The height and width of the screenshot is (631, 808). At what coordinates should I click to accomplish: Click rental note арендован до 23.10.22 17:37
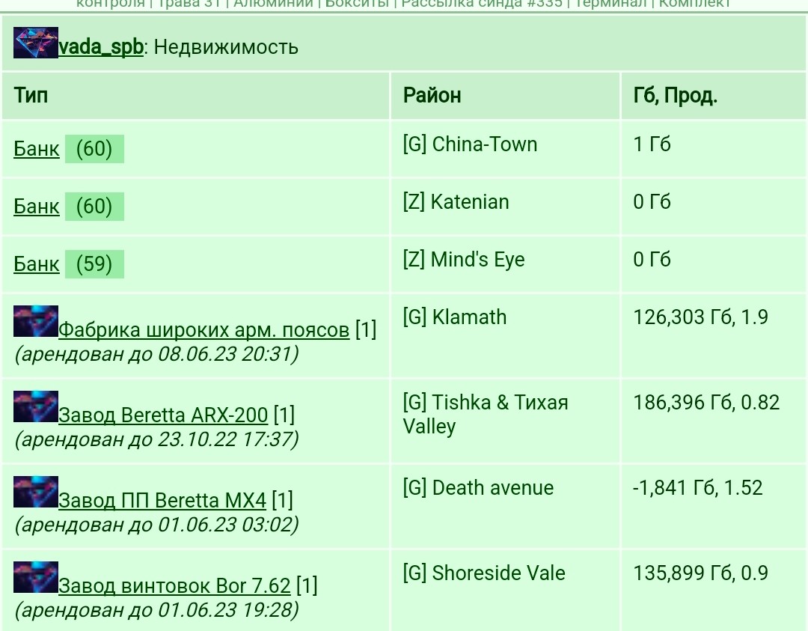pyautogui.click(x=156, y=439)
